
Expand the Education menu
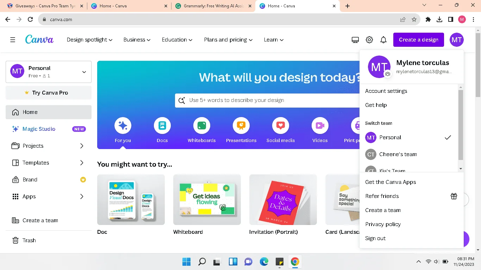coord(177,40)
